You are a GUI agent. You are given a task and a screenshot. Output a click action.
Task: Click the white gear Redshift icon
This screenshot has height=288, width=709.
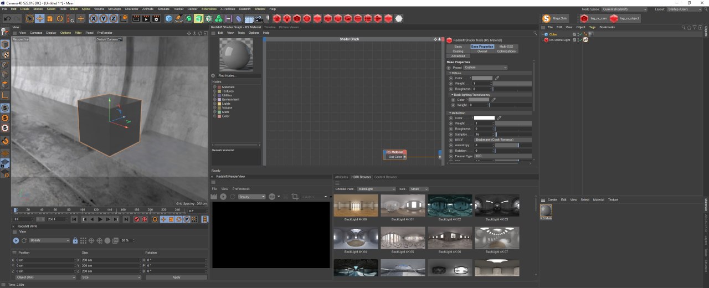399,18
